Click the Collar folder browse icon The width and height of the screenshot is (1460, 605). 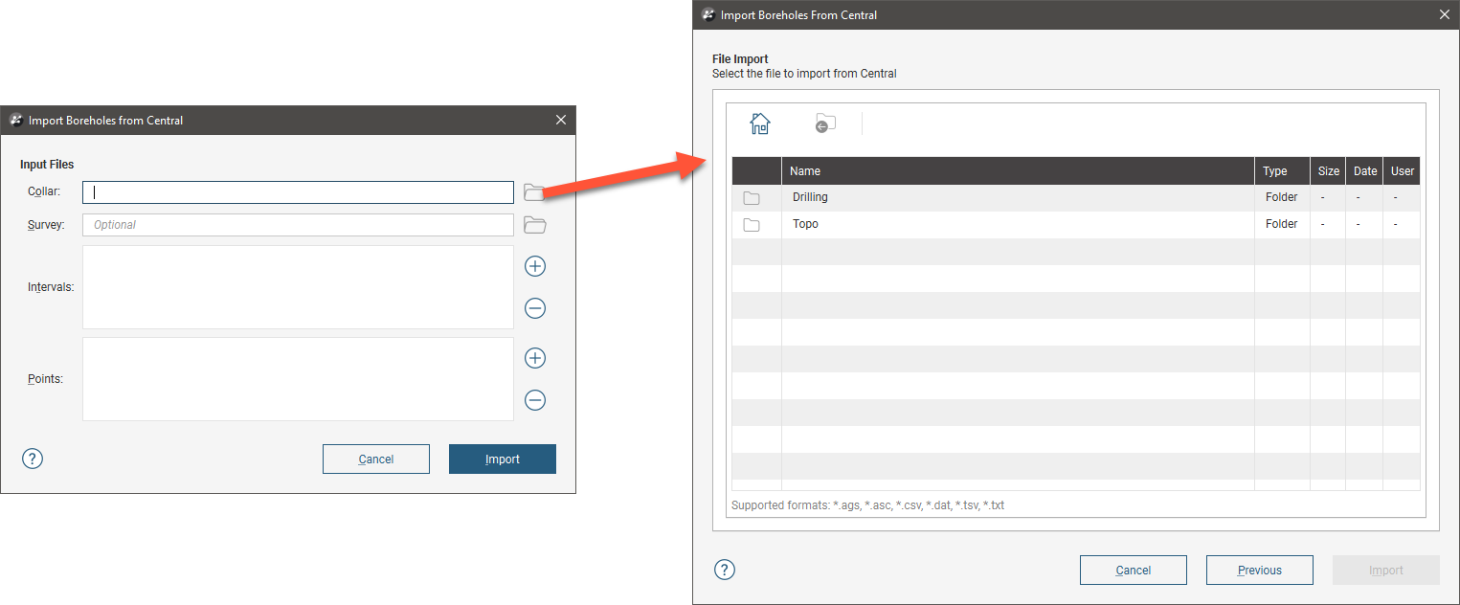point(534,191)
